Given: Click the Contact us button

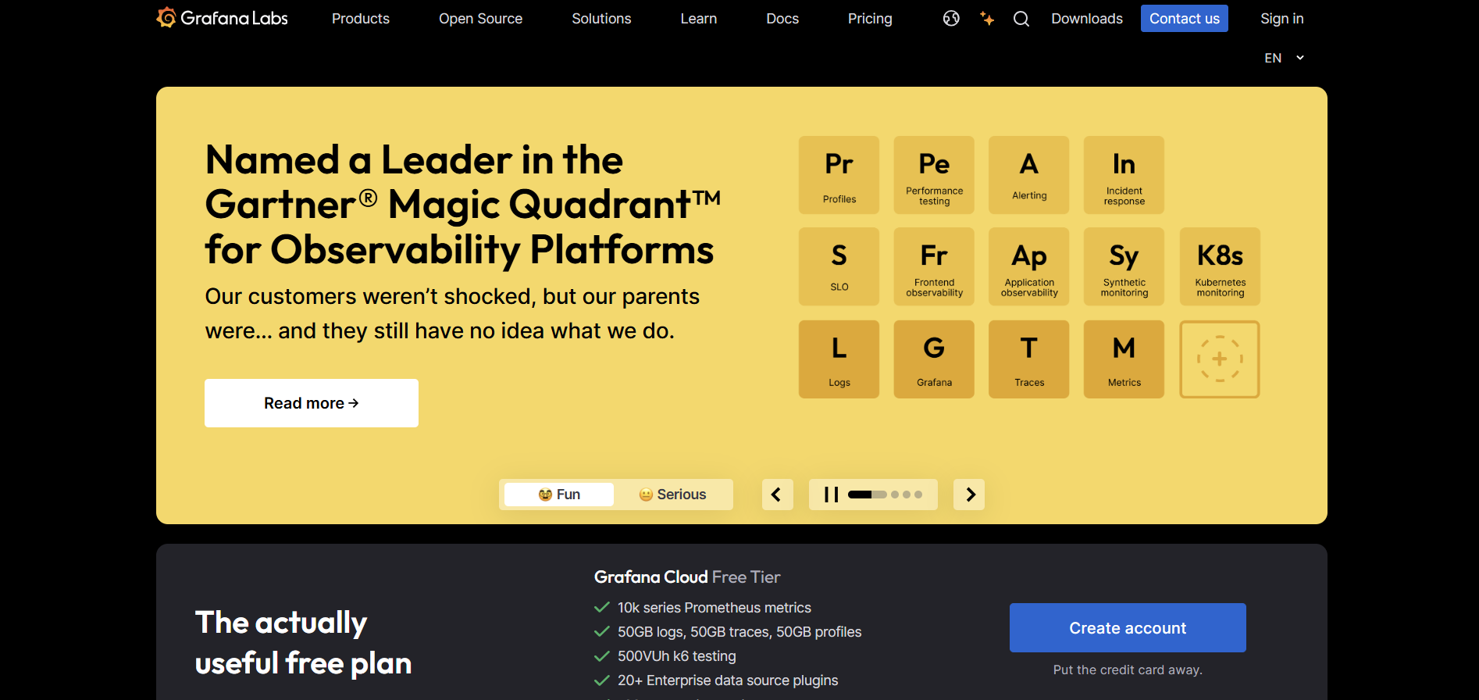Looking at the screenshot, I should [x=1184, y=19].
